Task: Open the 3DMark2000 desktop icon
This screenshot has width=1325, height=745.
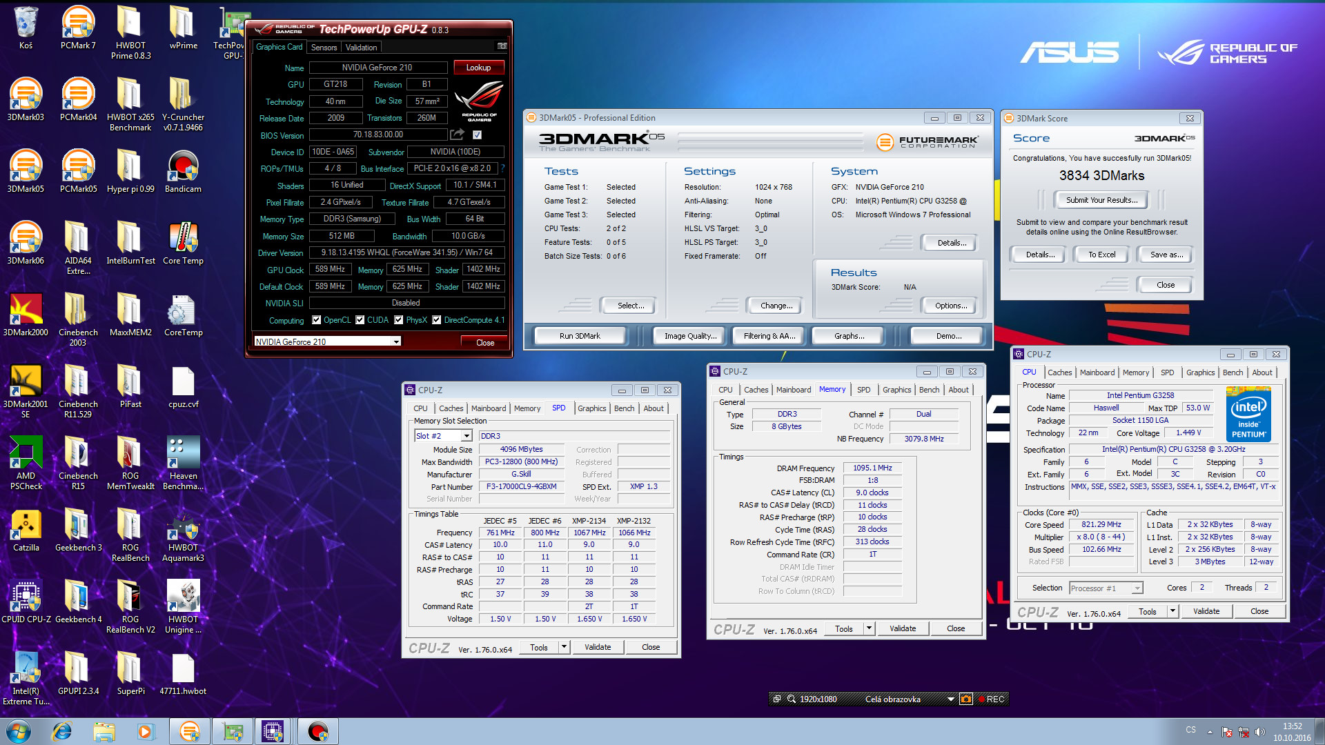Action: click(26, 315)
